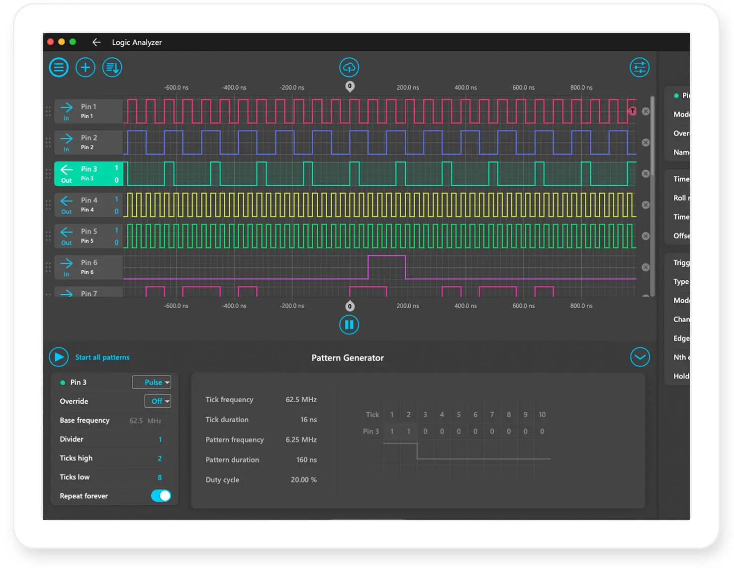
Task: Click Start all patterns link
Action: (x=102, y=357)
